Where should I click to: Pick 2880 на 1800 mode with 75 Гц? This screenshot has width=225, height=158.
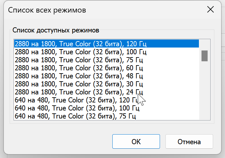click(x=79, y=59)
